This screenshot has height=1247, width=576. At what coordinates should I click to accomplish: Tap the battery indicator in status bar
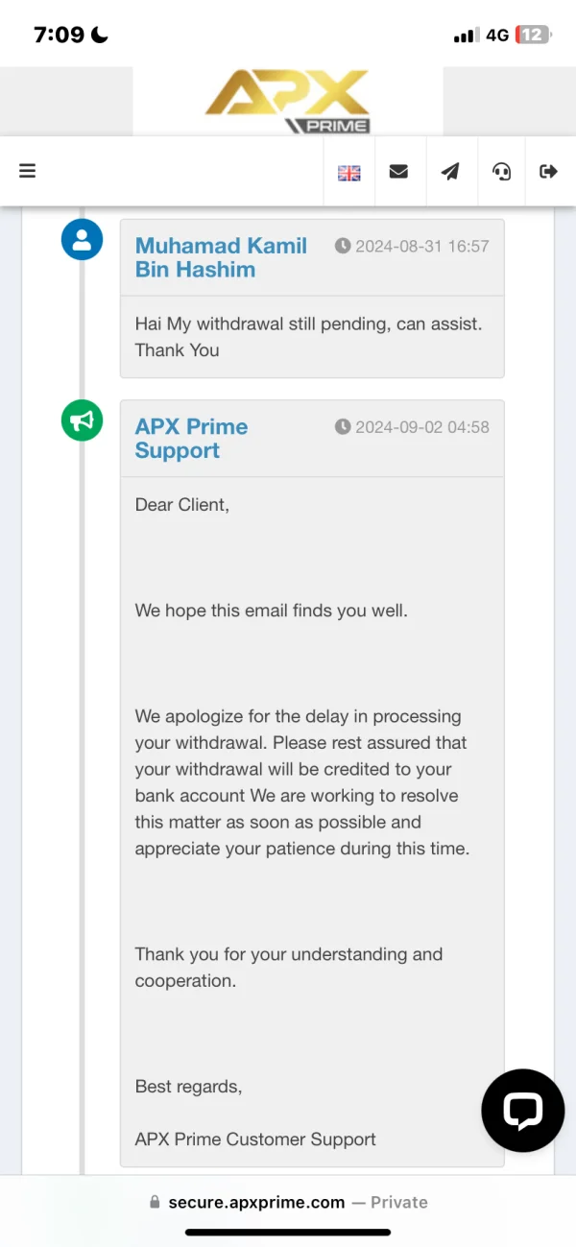point(533,36)
